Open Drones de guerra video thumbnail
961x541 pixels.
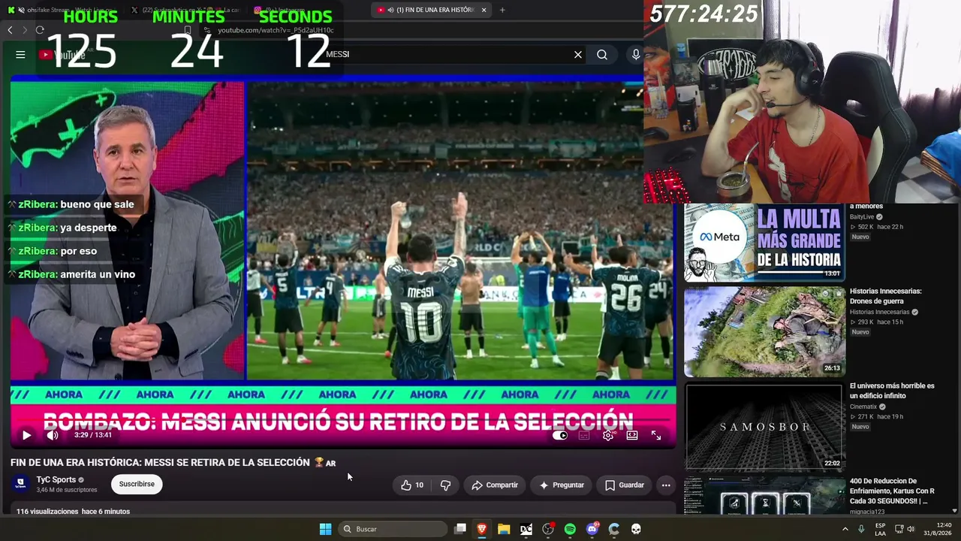point(764,331)
